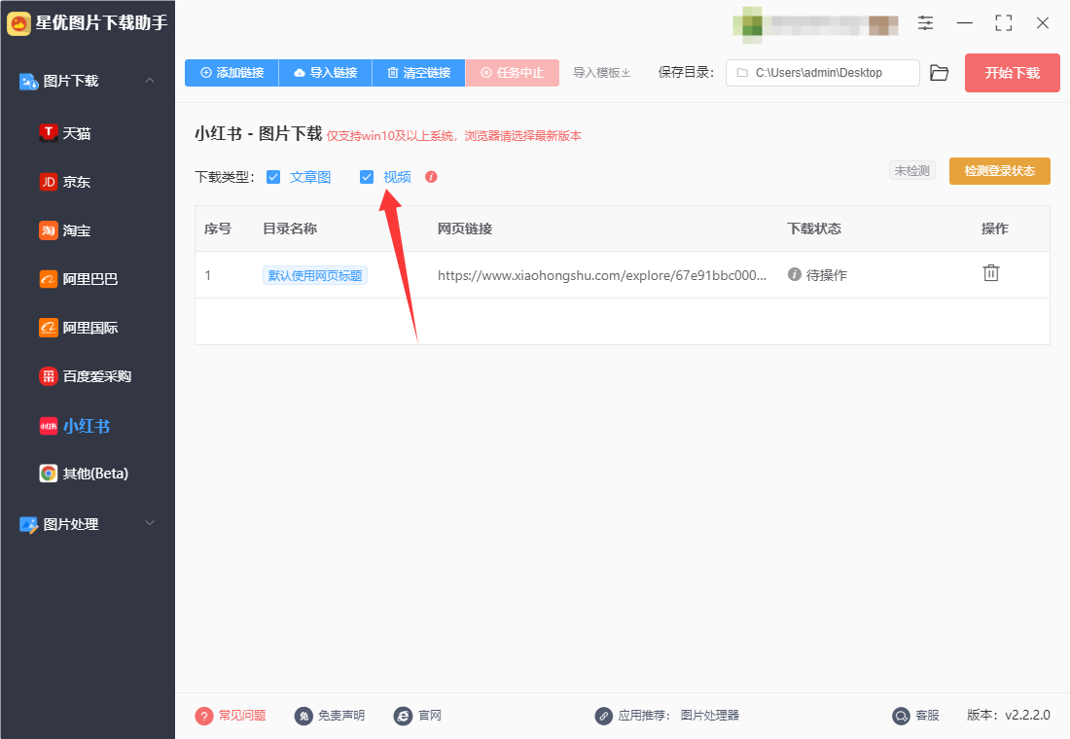Open the folder browse icon

coord(939,73)
